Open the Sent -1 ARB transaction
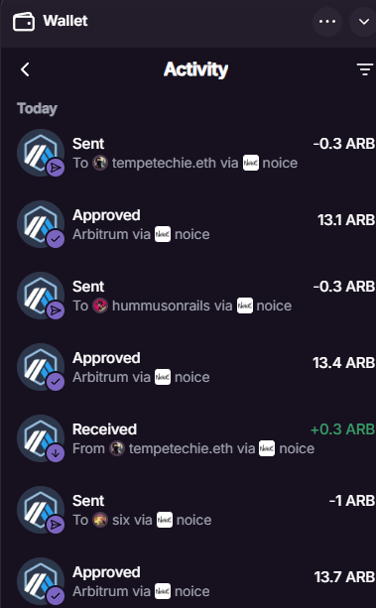The image size is (376, 608). pyautogui.click(x=195, y=510)
